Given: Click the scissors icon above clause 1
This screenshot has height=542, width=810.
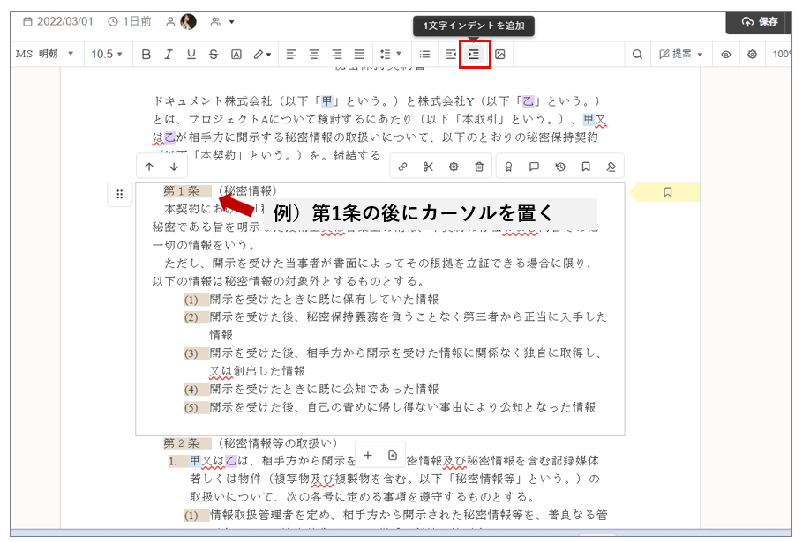Looking at the screenshot, I should 428,167.
